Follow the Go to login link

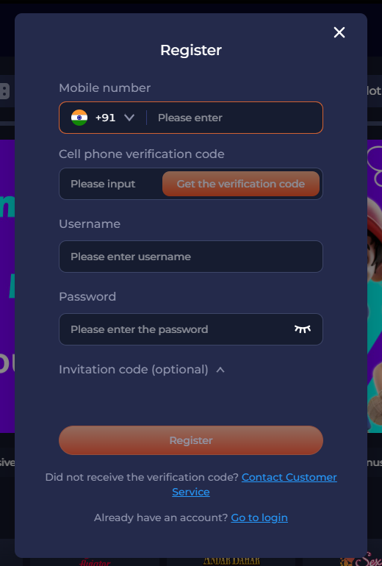click(x=259, y=517)
